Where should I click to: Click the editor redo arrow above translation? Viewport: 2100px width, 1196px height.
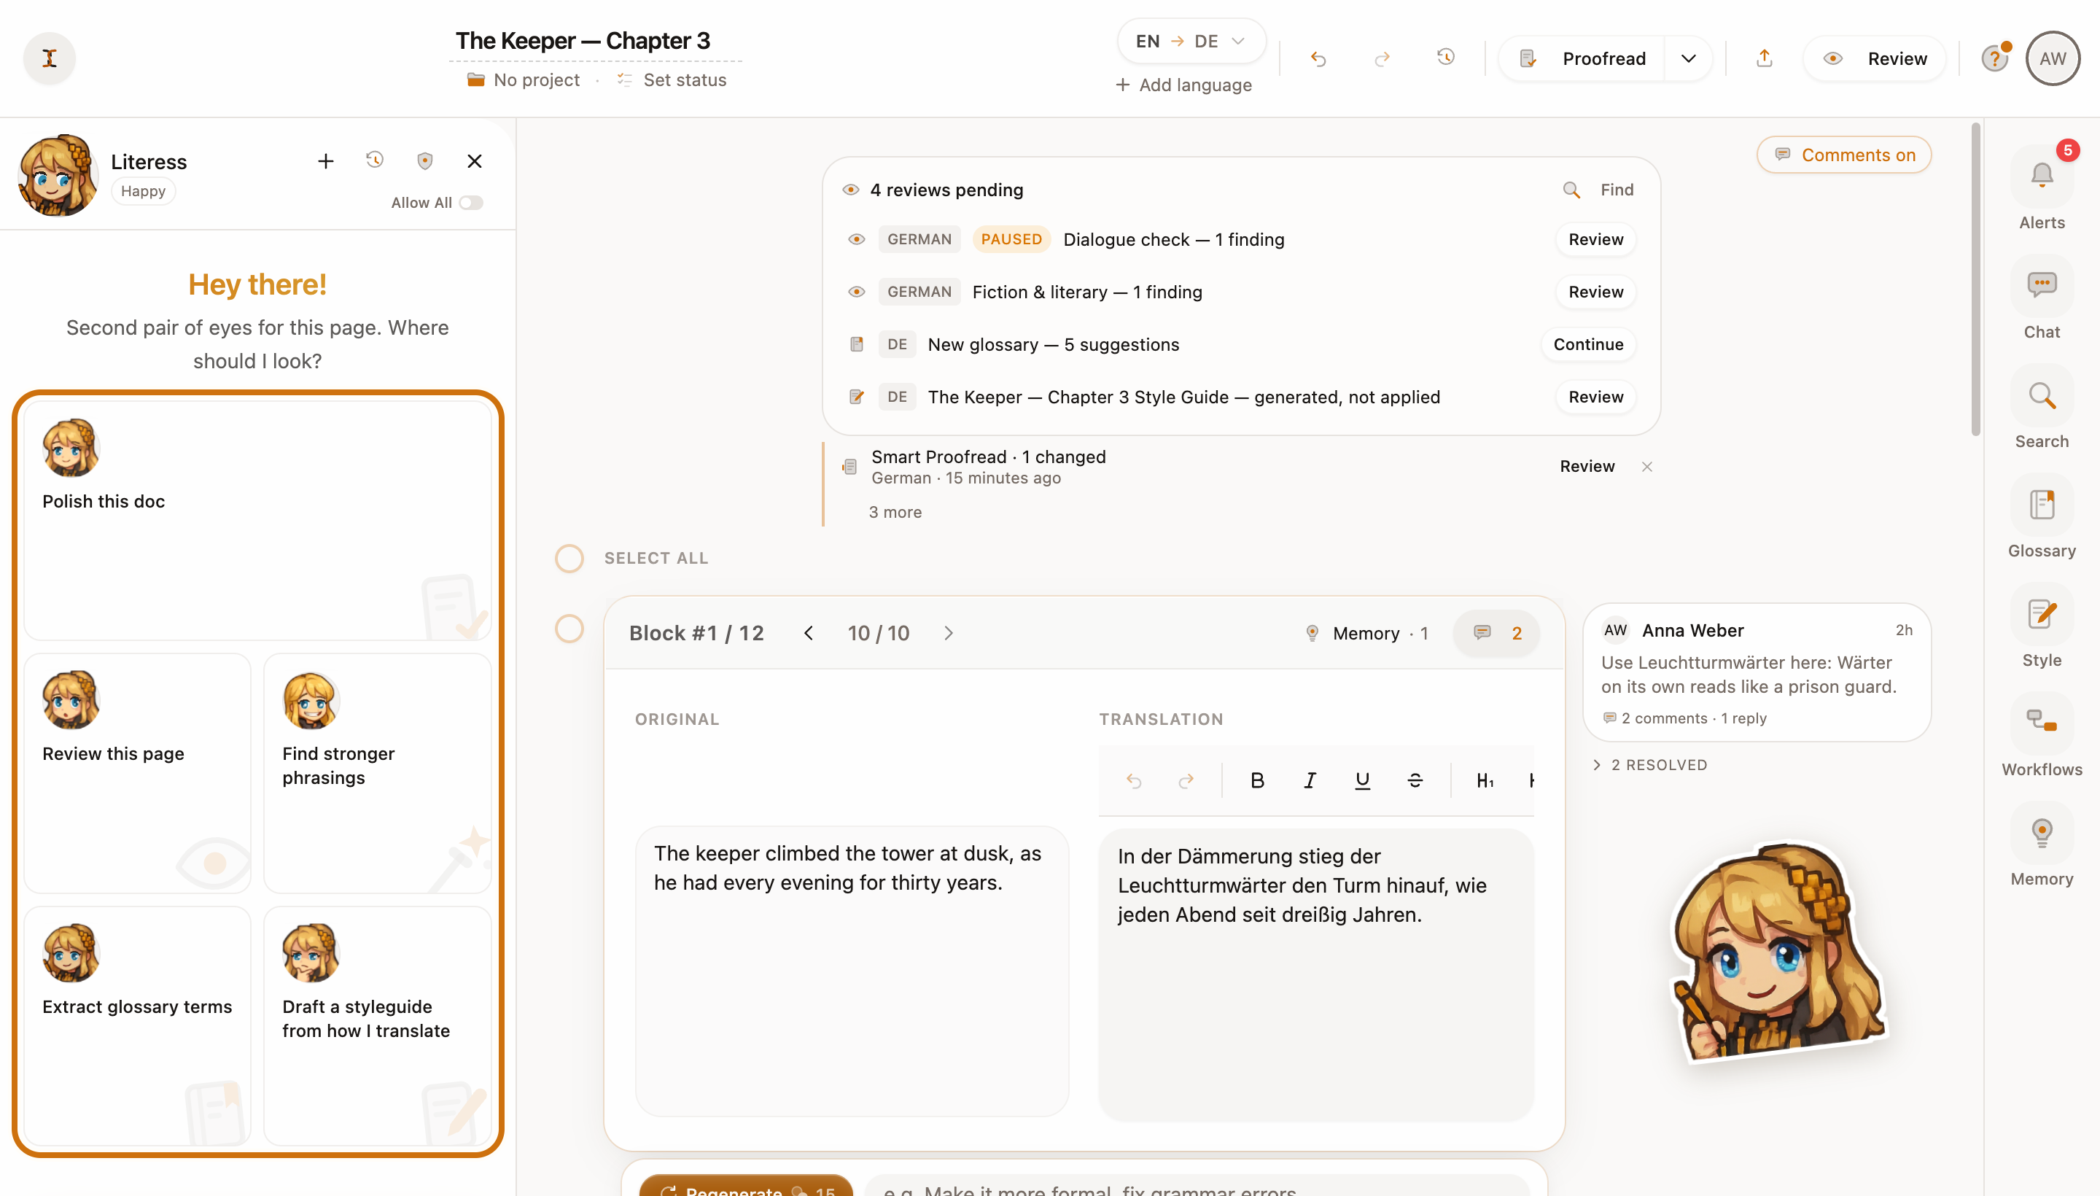pos(1186,780)
